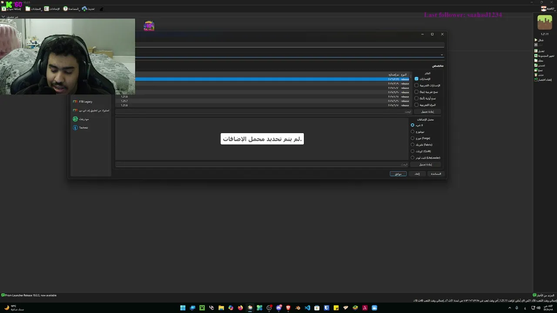
Task: Open Visual Studio Code from the taskbar
Action: 307,308
